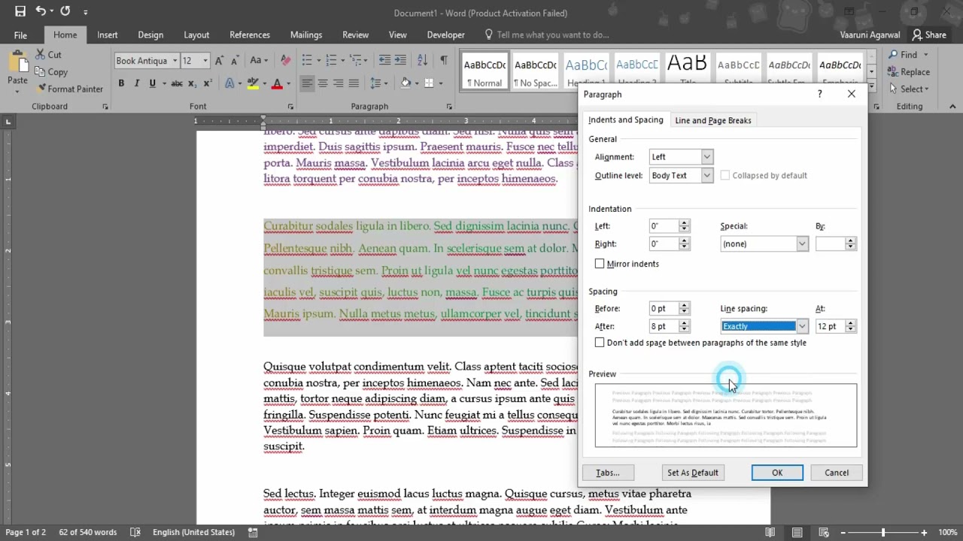Screen dimensions: 963x541
Task: Open the Tabs... settings button
Action: pyautogui.click(x=608, y=473)
